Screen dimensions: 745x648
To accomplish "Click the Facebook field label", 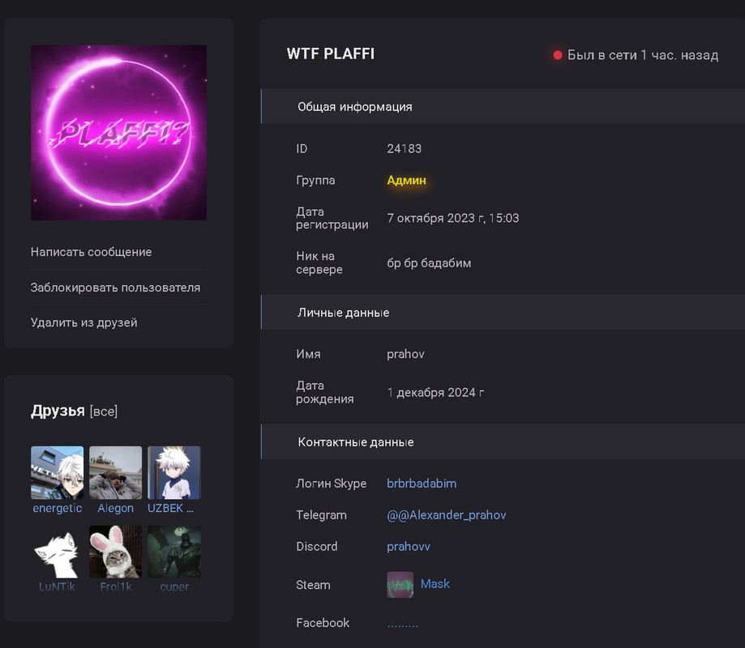I will tap(323, 623).
